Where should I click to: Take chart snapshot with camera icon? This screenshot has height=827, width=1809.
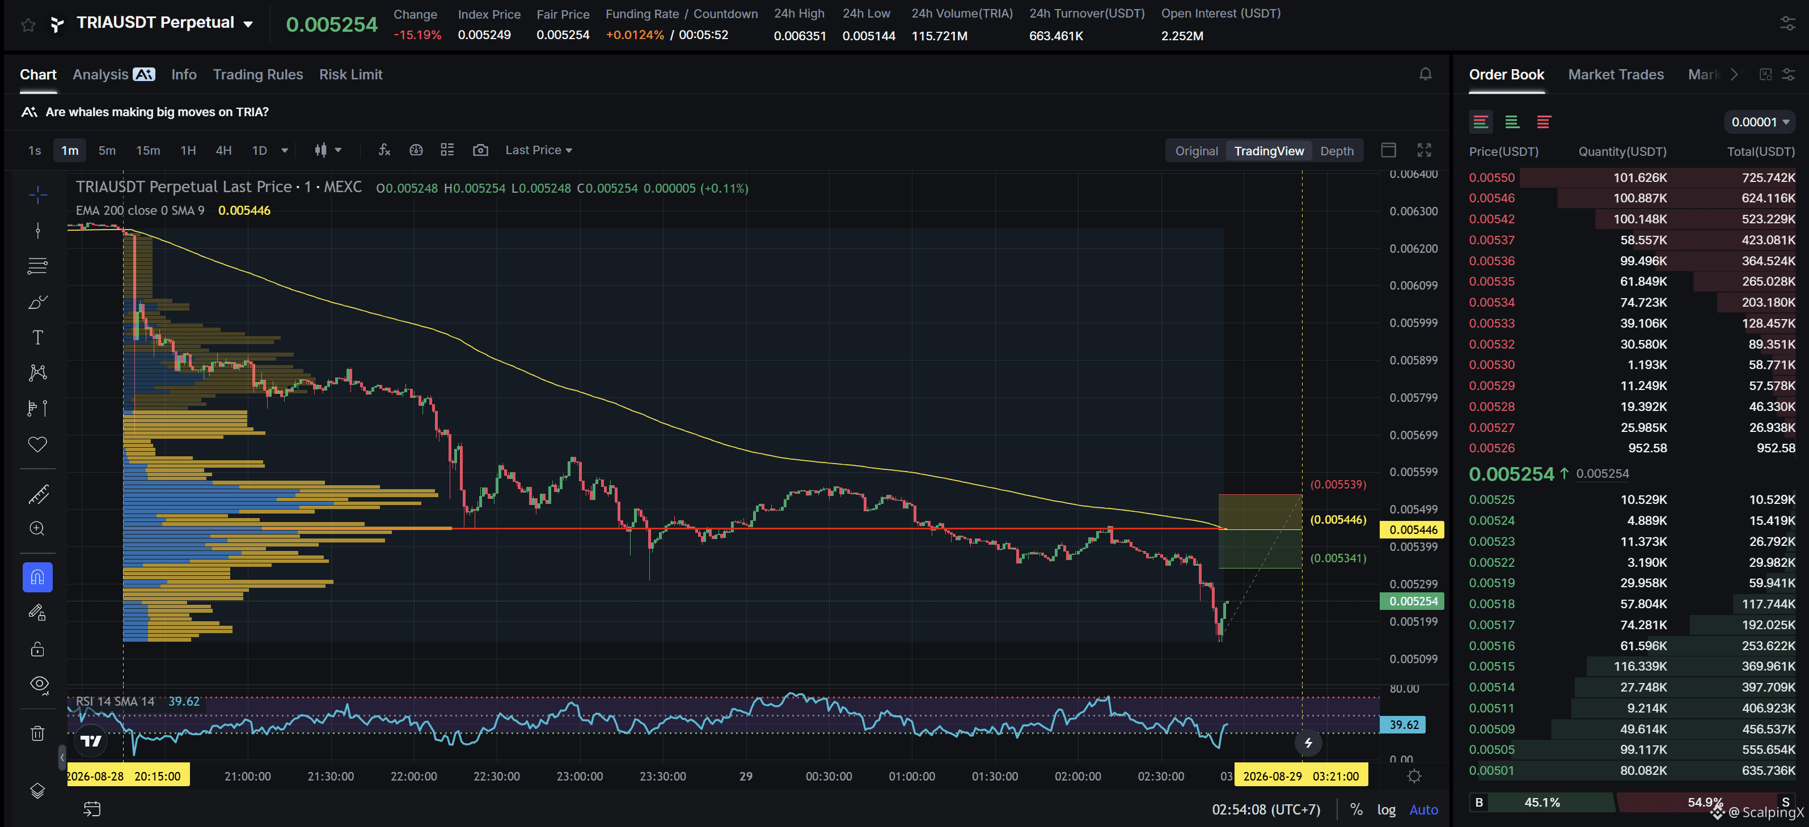(x=480, y=150)
